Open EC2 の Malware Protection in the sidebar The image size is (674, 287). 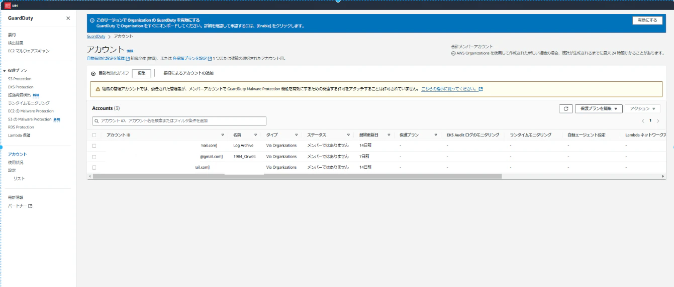(31, 111)
